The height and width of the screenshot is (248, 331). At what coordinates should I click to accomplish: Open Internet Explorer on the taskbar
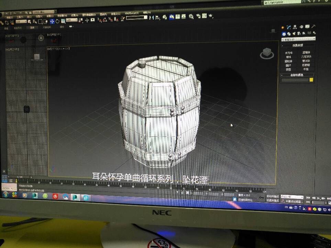(x=86, y=198)
